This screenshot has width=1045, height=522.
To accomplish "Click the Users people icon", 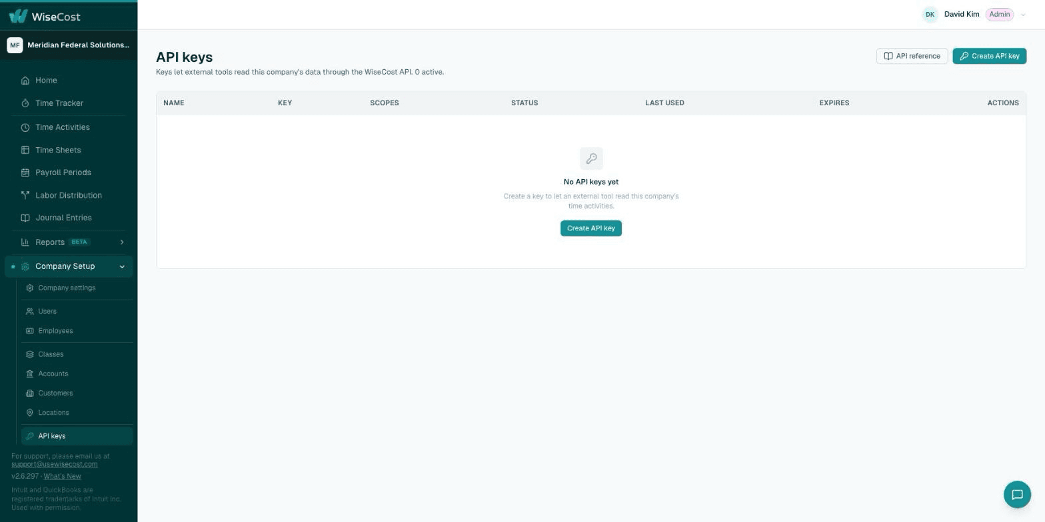I will 30,312.
